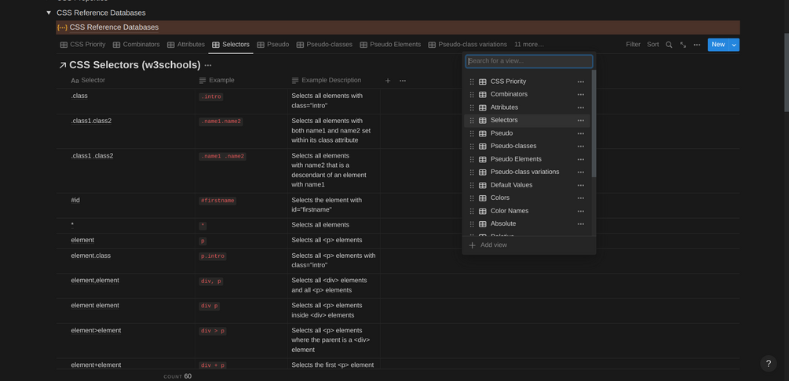
Task: Open the Pseudo tab
Action: click(272, 44)
